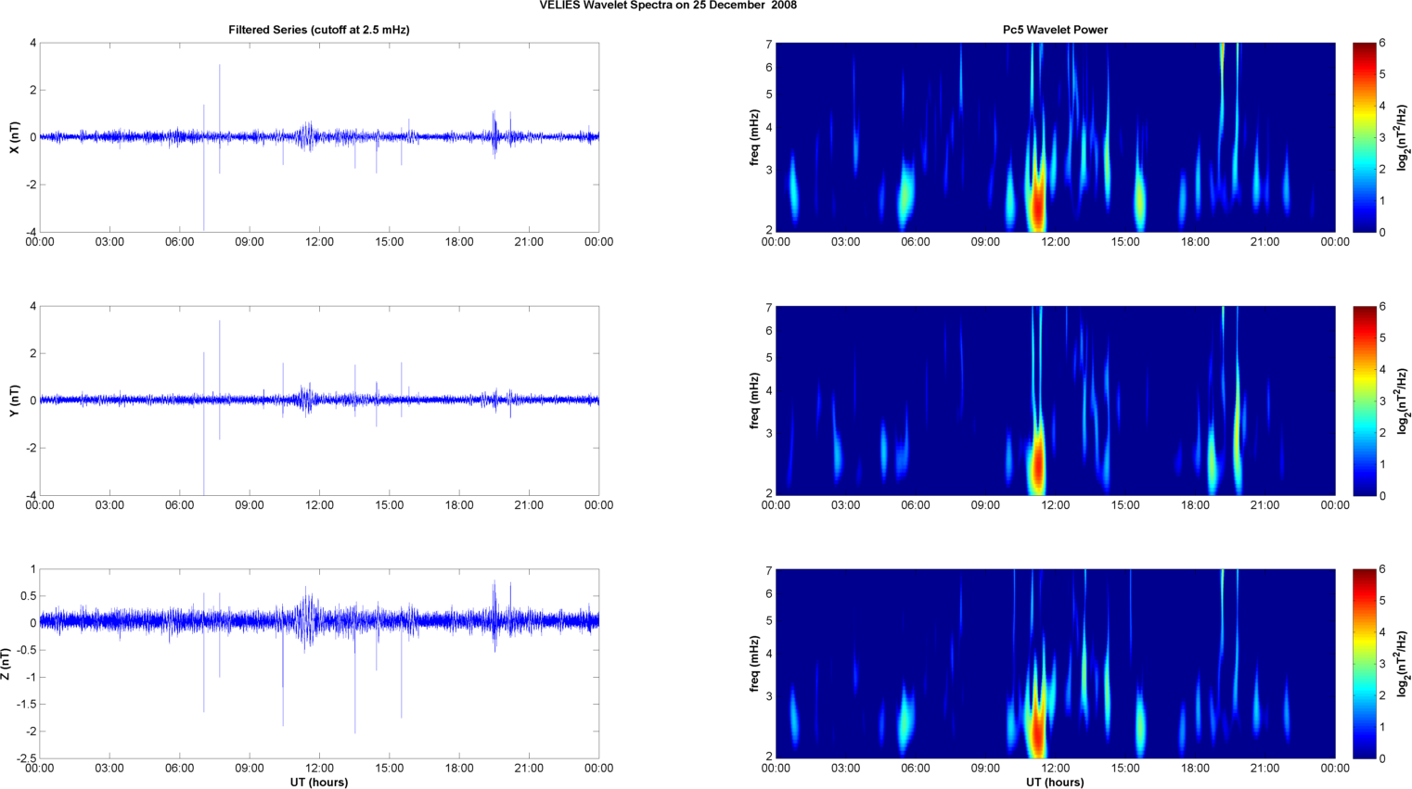Image resolution: width=1412 pixels, height=789 pixels.
Task: Click the Z component filtered time series plot
Action: point(319,664)
